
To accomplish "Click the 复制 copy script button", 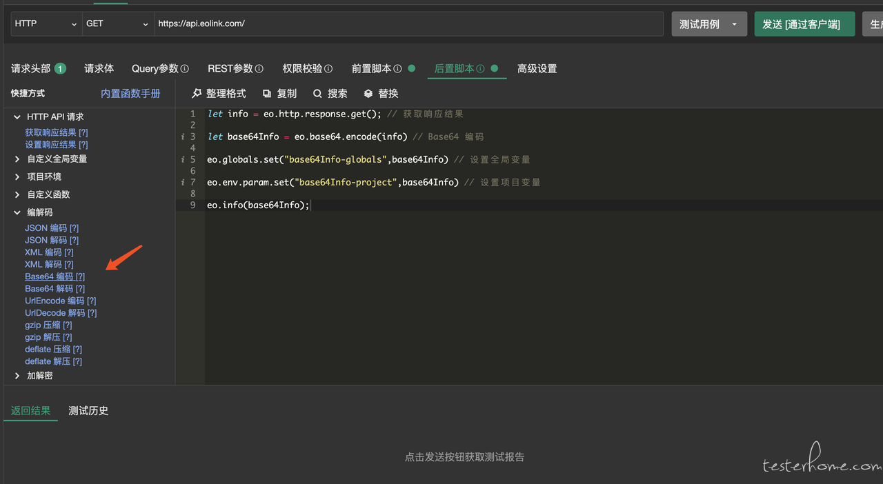I will [279, 93].
